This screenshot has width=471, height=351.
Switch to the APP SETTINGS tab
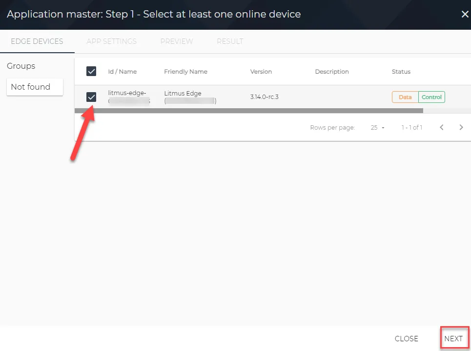click(111, 41)
